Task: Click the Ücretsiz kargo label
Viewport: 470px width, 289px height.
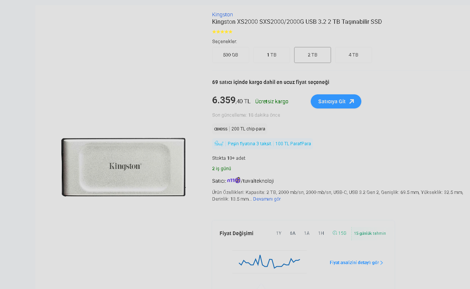Action: click(x=272, y=101)
